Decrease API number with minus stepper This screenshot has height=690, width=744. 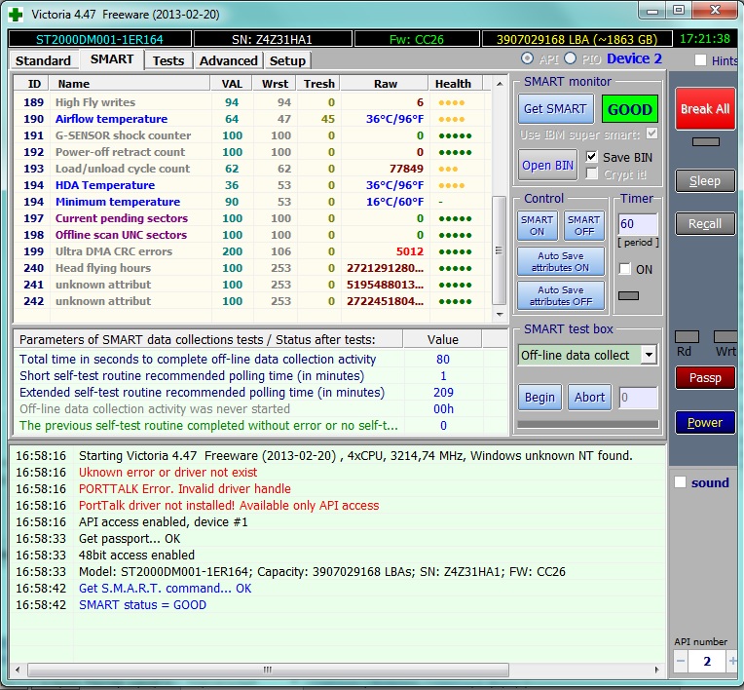pos(681,661)
